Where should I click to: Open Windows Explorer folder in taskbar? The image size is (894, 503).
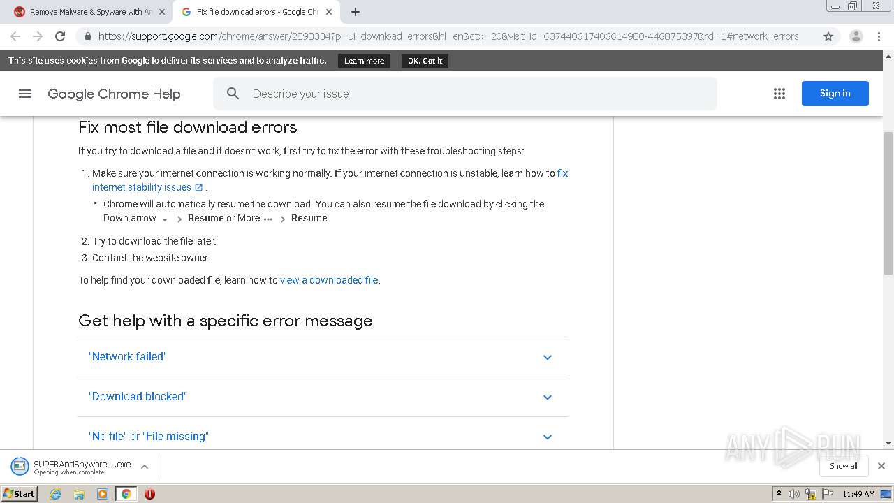(79, 494)
